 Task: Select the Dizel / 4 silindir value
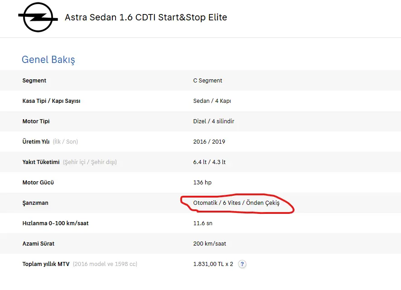[214, 121]
